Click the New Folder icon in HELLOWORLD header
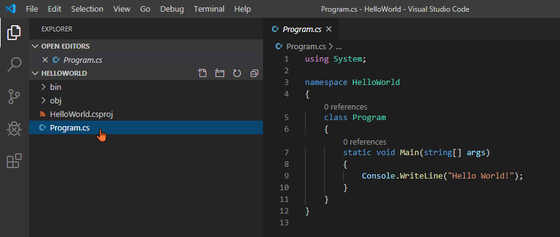This screenshot has height=237, width=560. pyautogui.click(x=219, y=73)
